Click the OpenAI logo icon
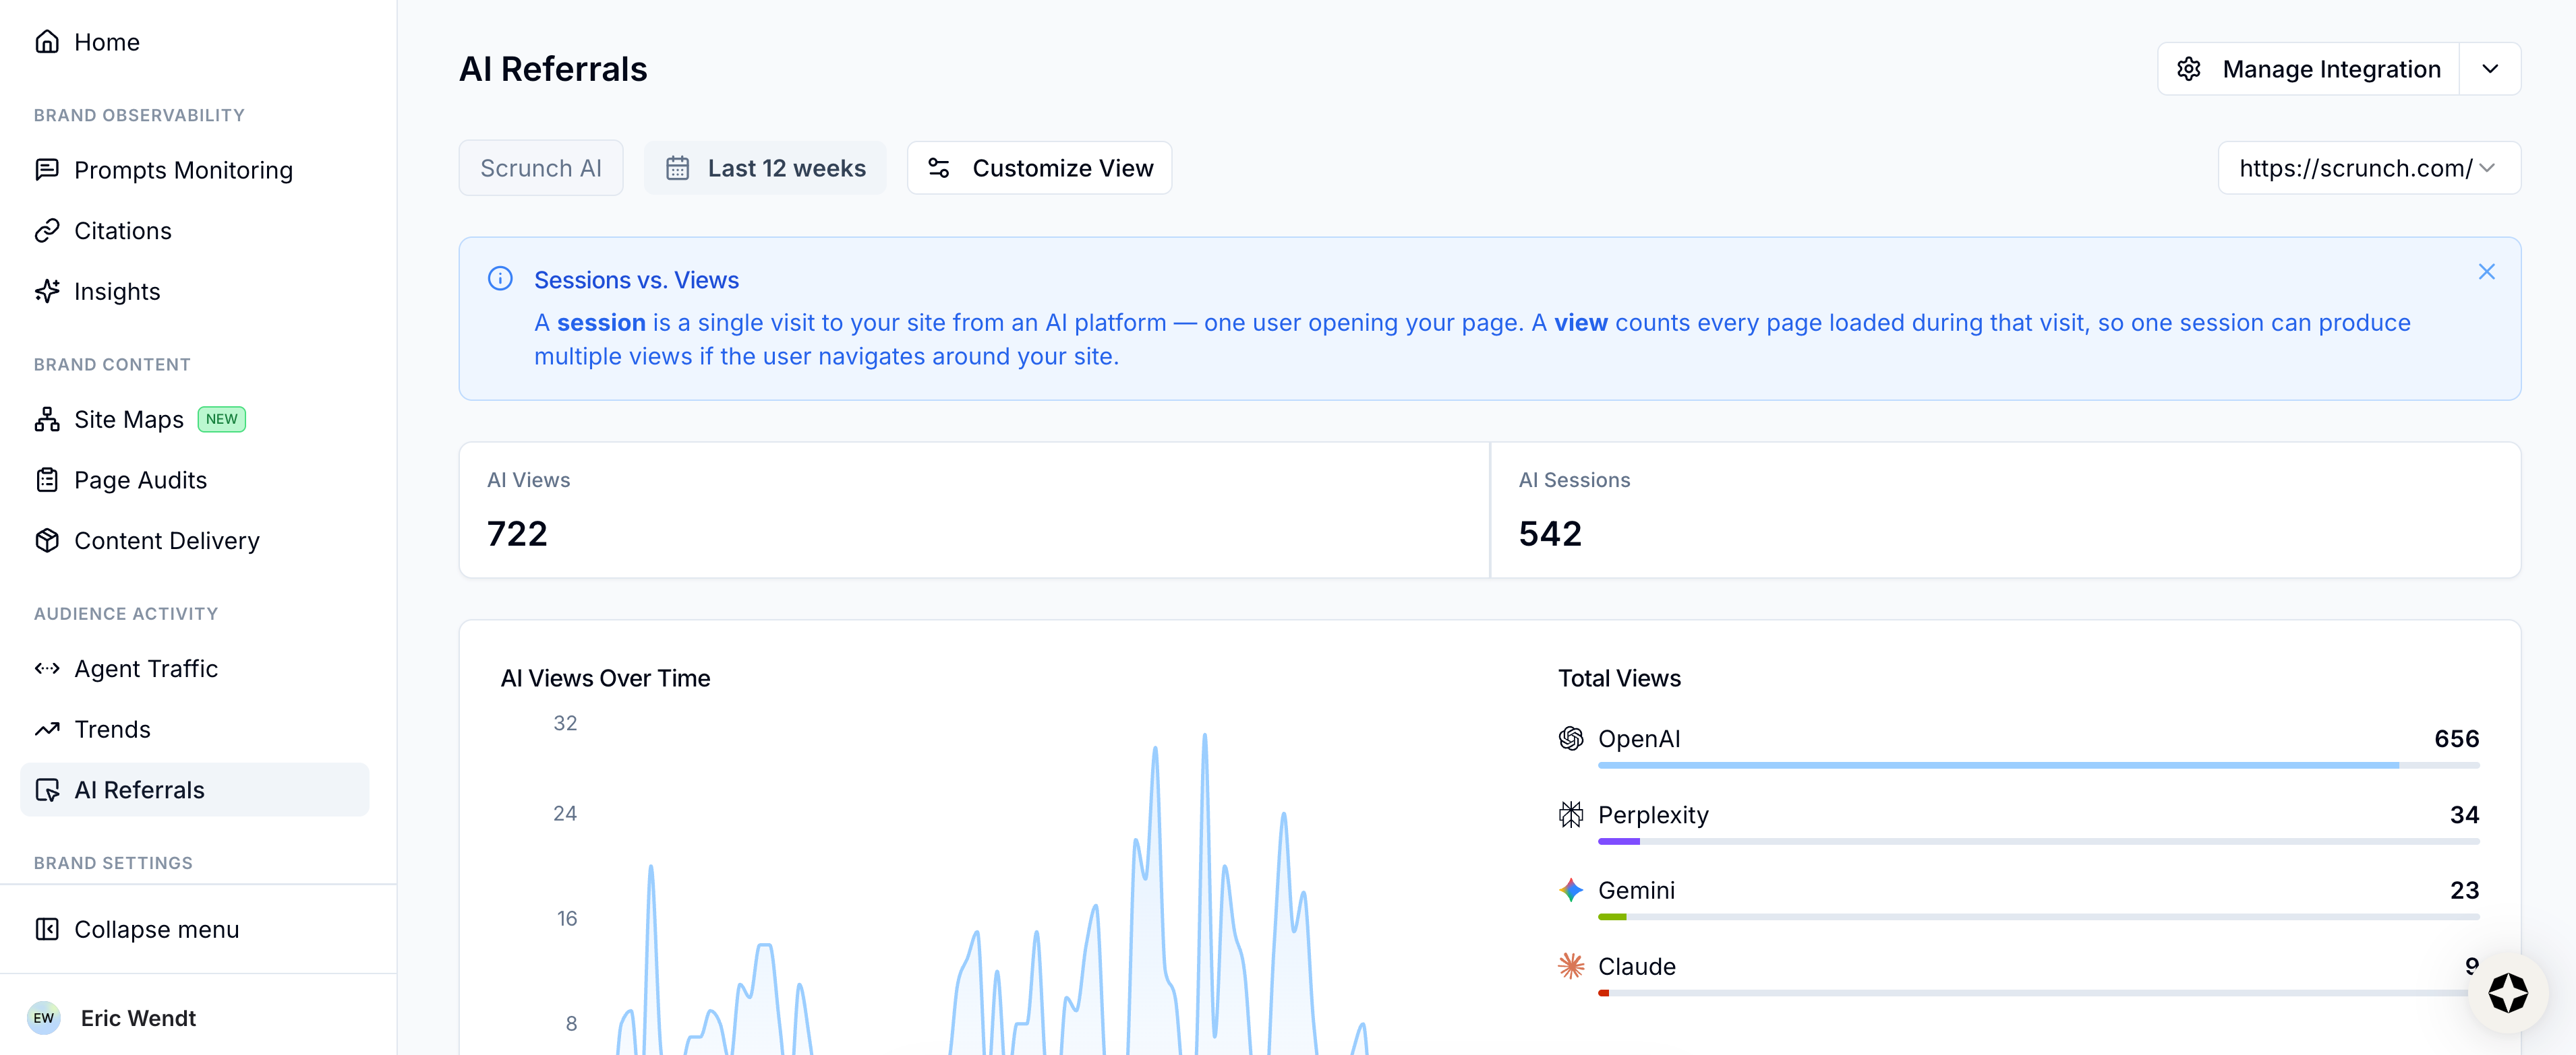Image resolution: width=2576 pixels, height=1055 pixels. [x=1571, y=738]
